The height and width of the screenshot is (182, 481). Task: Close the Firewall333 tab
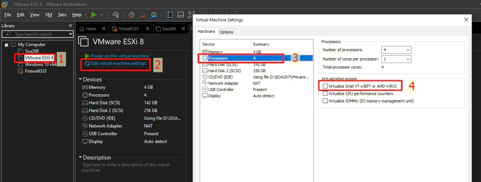147,29
